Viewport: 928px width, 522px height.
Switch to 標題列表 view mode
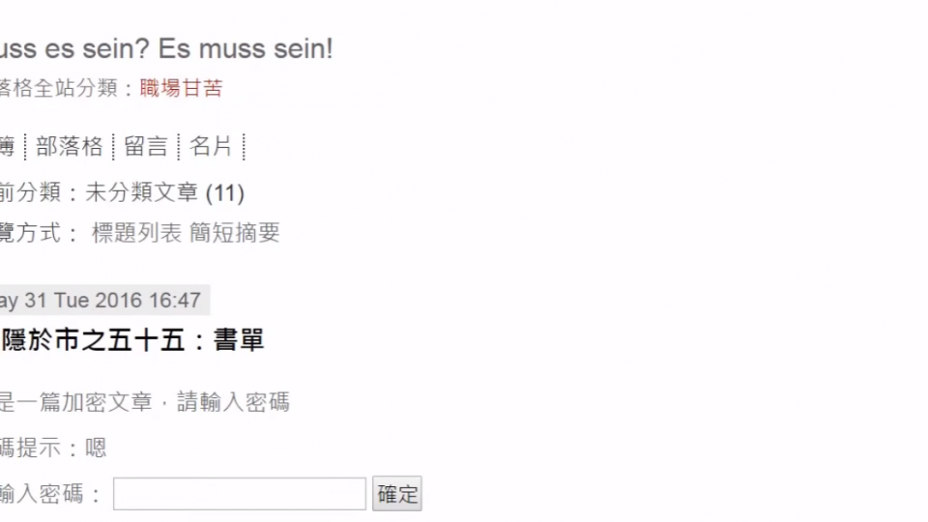click(x=136, y=233)
